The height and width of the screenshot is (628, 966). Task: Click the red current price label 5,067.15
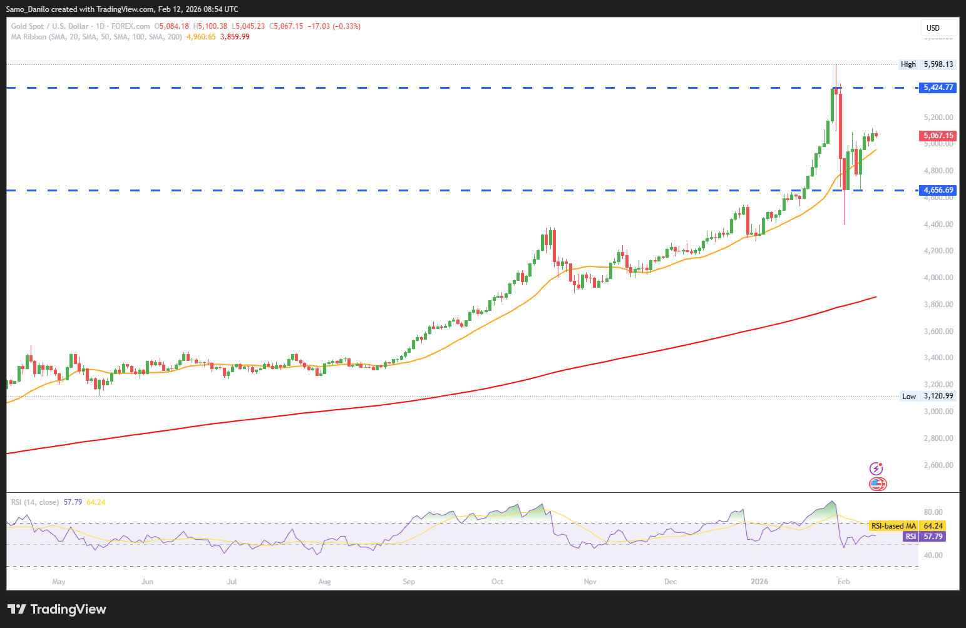[x=938, y=136]
